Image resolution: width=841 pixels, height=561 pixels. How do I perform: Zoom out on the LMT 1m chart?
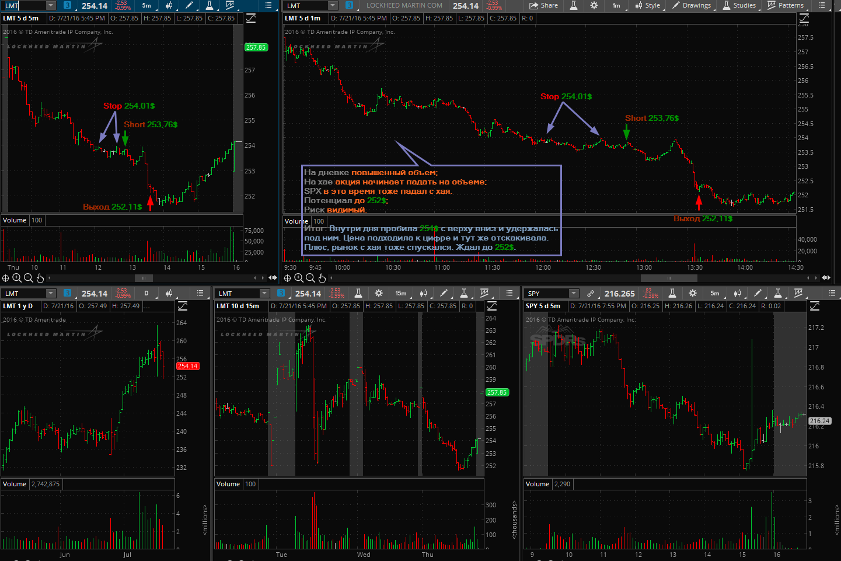pyautogui.click(x=310, y=278)
